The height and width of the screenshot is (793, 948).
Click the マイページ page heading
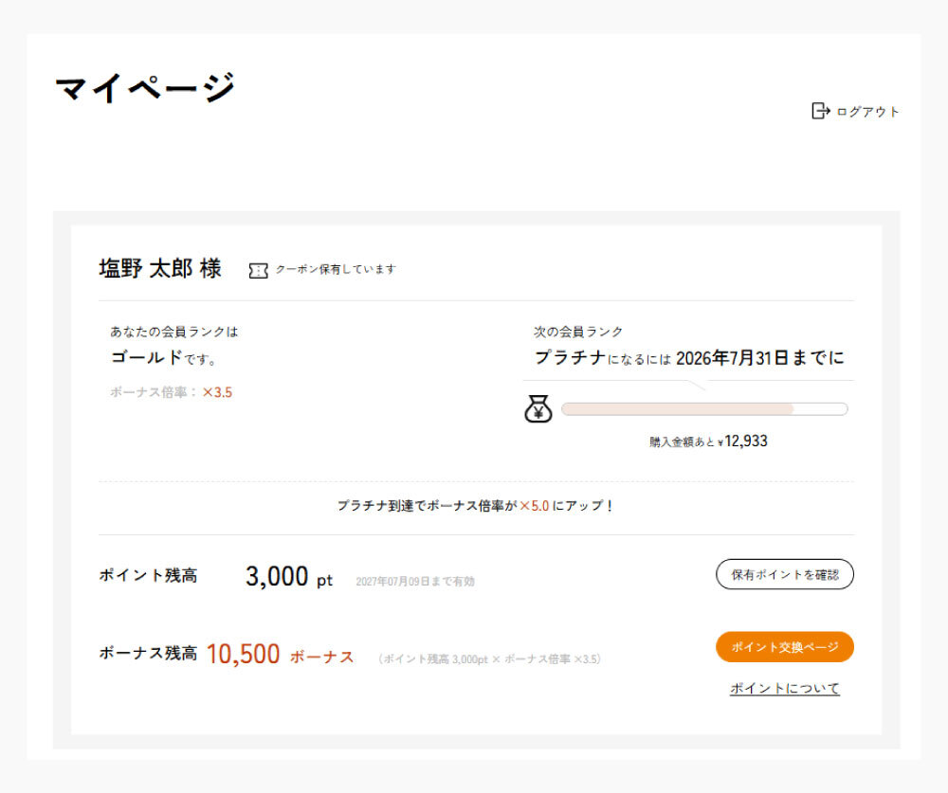coord(144,88)
